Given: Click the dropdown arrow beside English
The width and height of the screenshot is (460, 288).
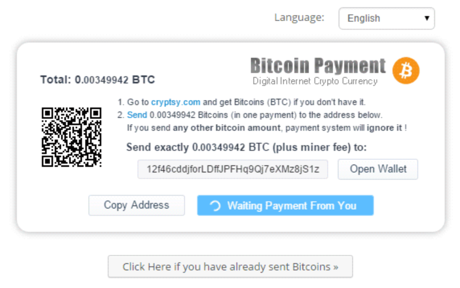Looking at the screenshot, I should (427, 18).
